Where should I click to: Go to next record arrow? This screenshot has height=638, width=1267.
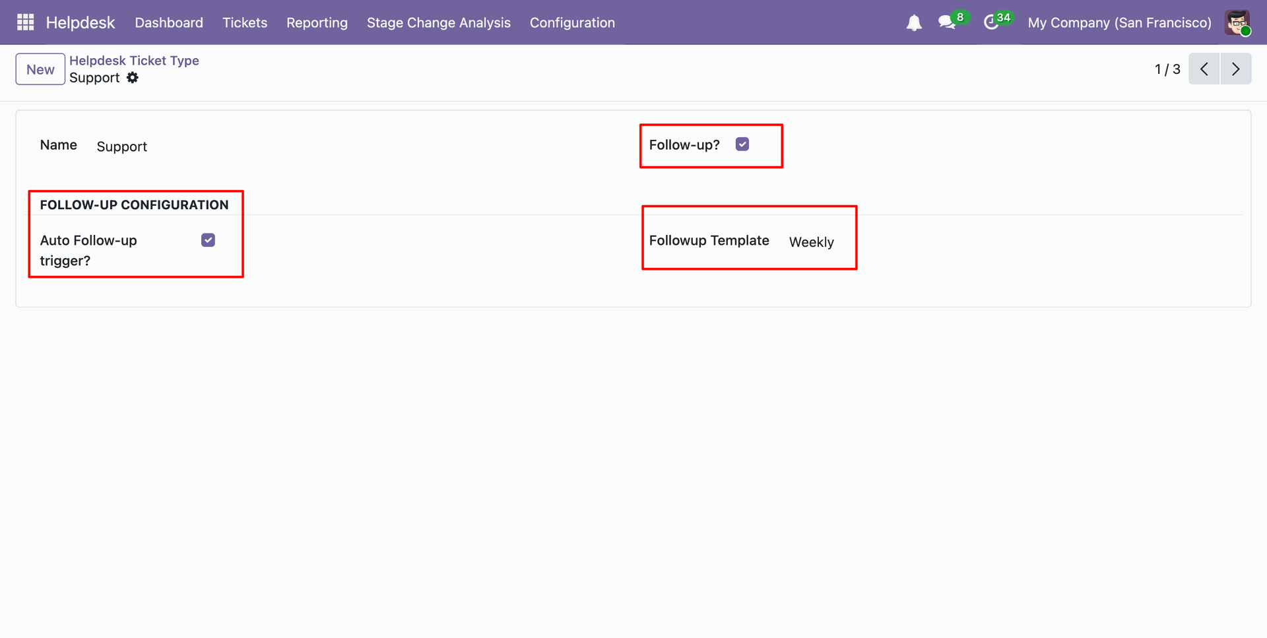pyautogui.click(x=1236, y=69)
